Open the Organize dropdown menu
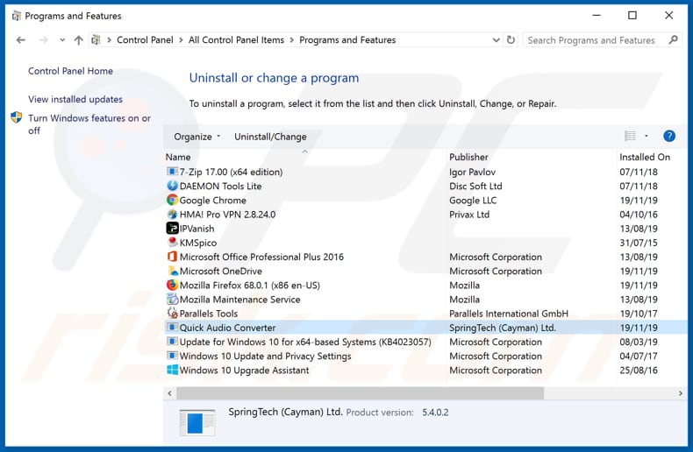693x452 pixels. (x=196, y=137)
